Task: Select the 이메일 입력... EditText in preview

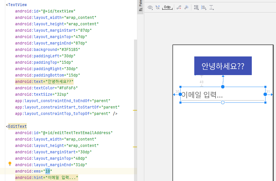Action: pyautogui.click(x=223, y=95)
